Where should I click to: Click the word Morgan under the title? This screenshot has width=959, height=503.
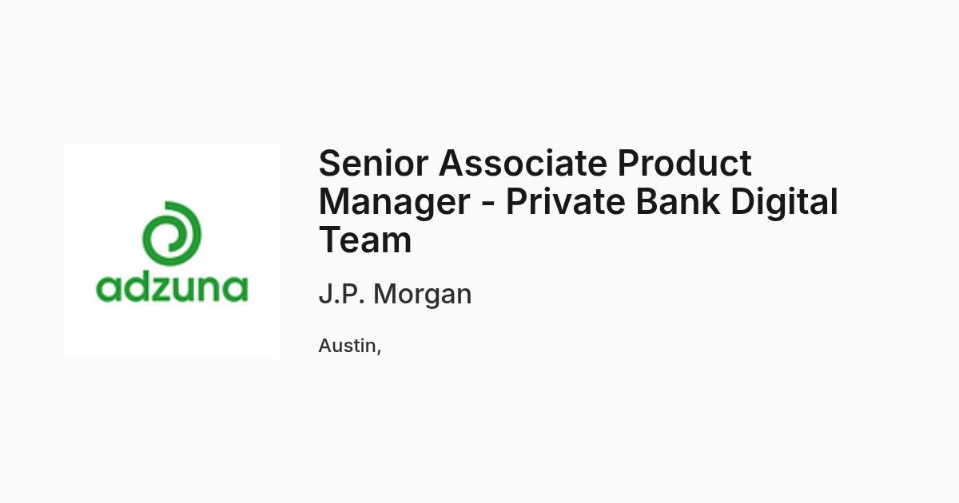pos(423,295)
